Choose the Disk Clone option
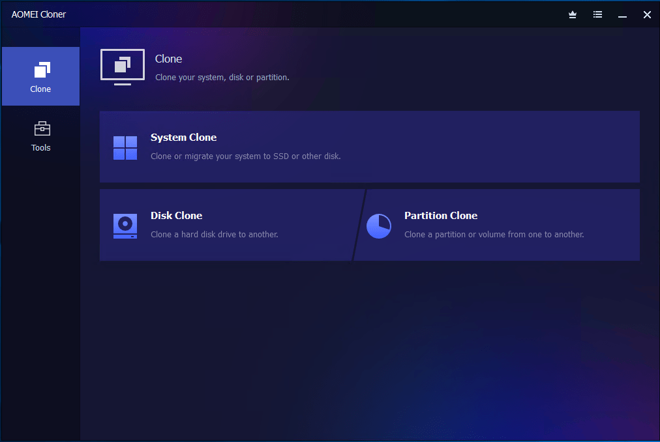 click(228, 225)
